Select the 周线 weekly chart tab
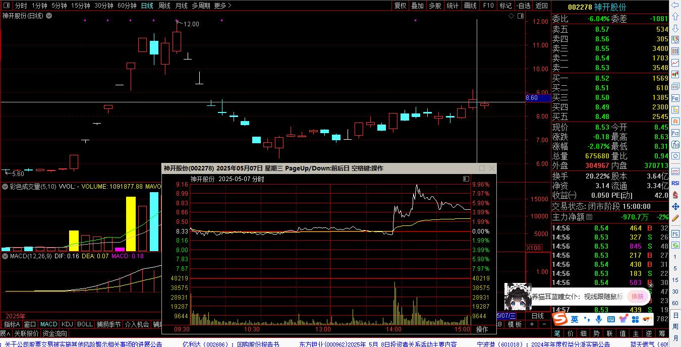Image resolution: width=681 pixels, height=347 pixels. [x=164, y=6]
